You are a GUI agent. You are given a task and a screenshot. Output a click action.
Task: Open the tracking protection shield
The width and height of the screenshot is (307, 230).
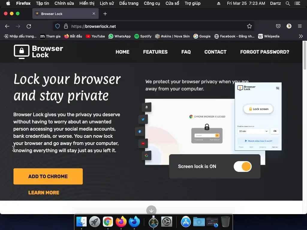[58, 26]
